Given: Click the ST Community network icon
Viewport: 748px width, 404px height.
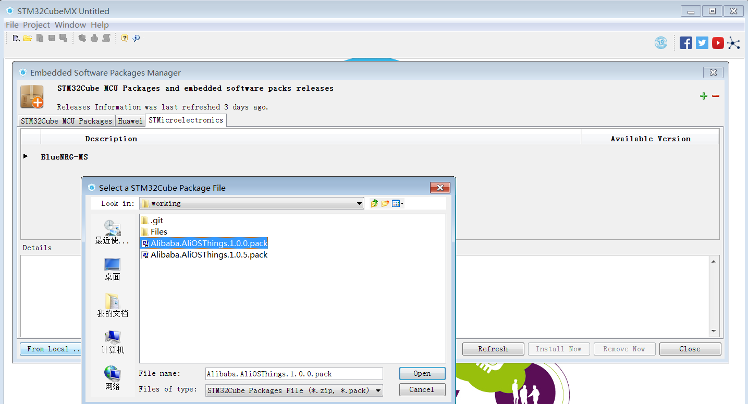Looking at the screenshot, I should pyautogui.click(x=734, y=43).
